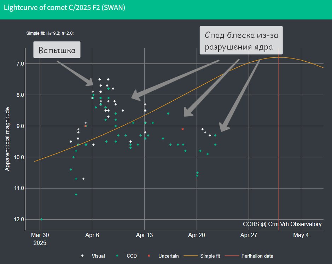Click the green CCD plus legend icon

point(117,256)
